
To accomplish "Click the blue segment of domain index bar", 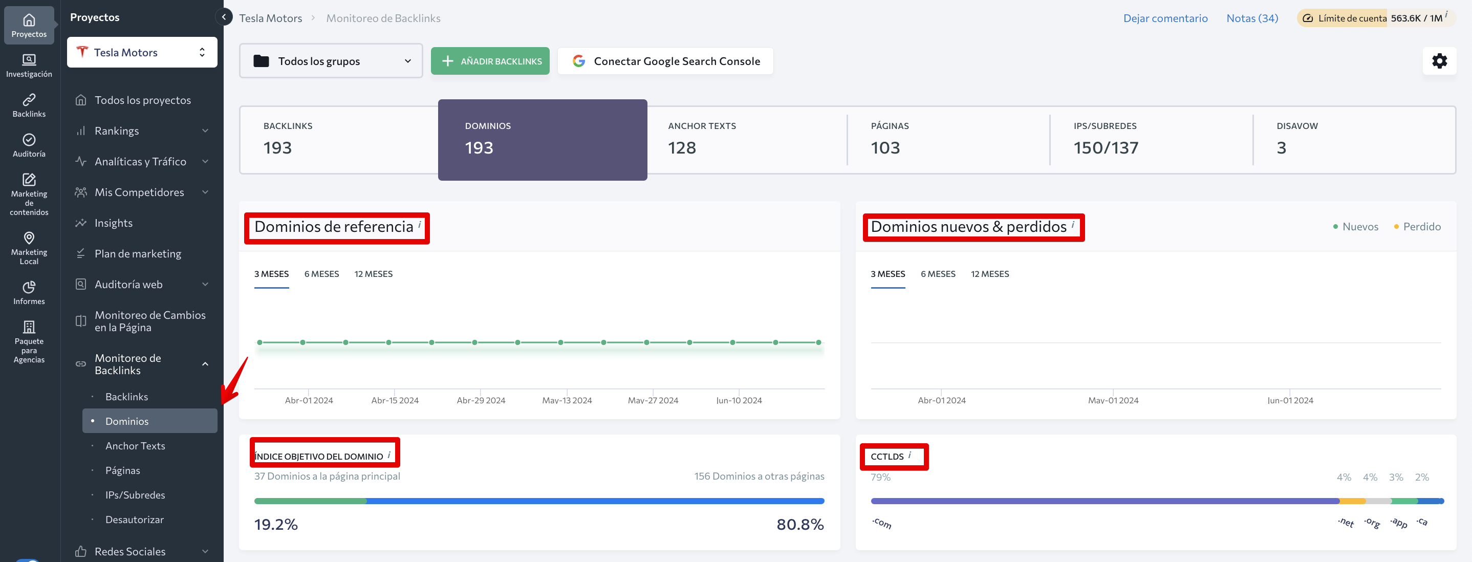I will click(595, 502).
